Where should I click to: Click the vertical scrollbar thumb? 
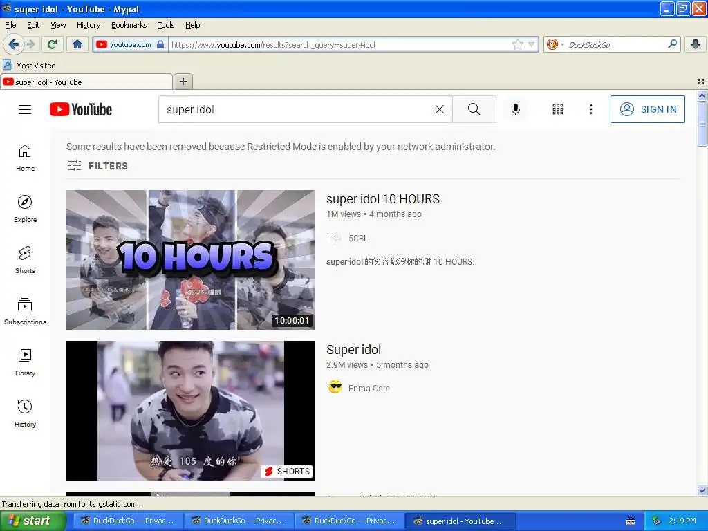click(x=702, y=124)
